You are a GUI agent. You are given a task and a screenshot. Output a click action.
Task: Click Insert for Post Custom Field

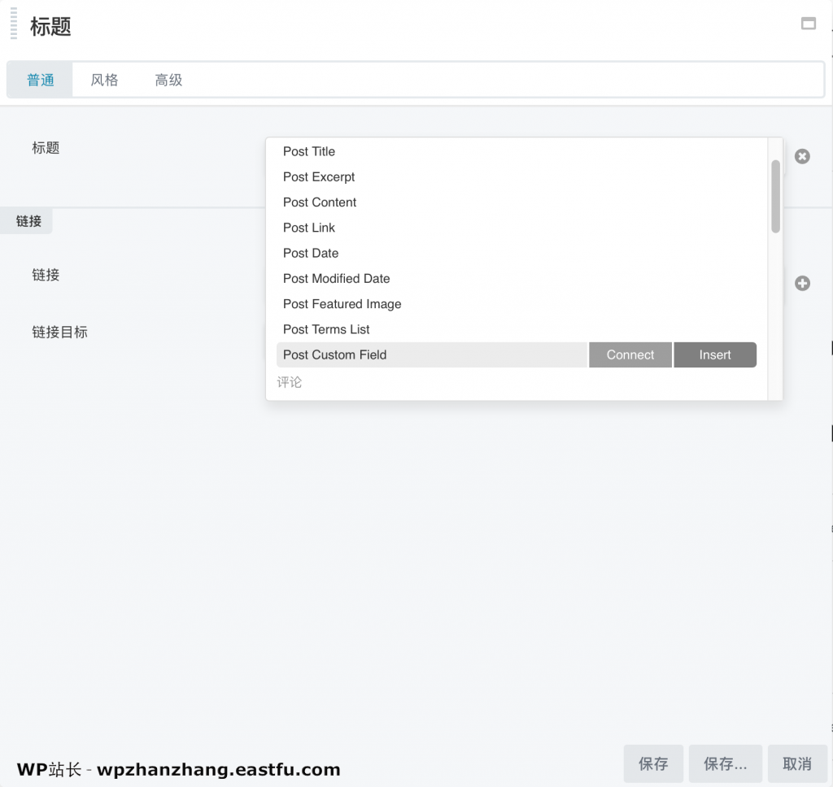coord(715,354)
